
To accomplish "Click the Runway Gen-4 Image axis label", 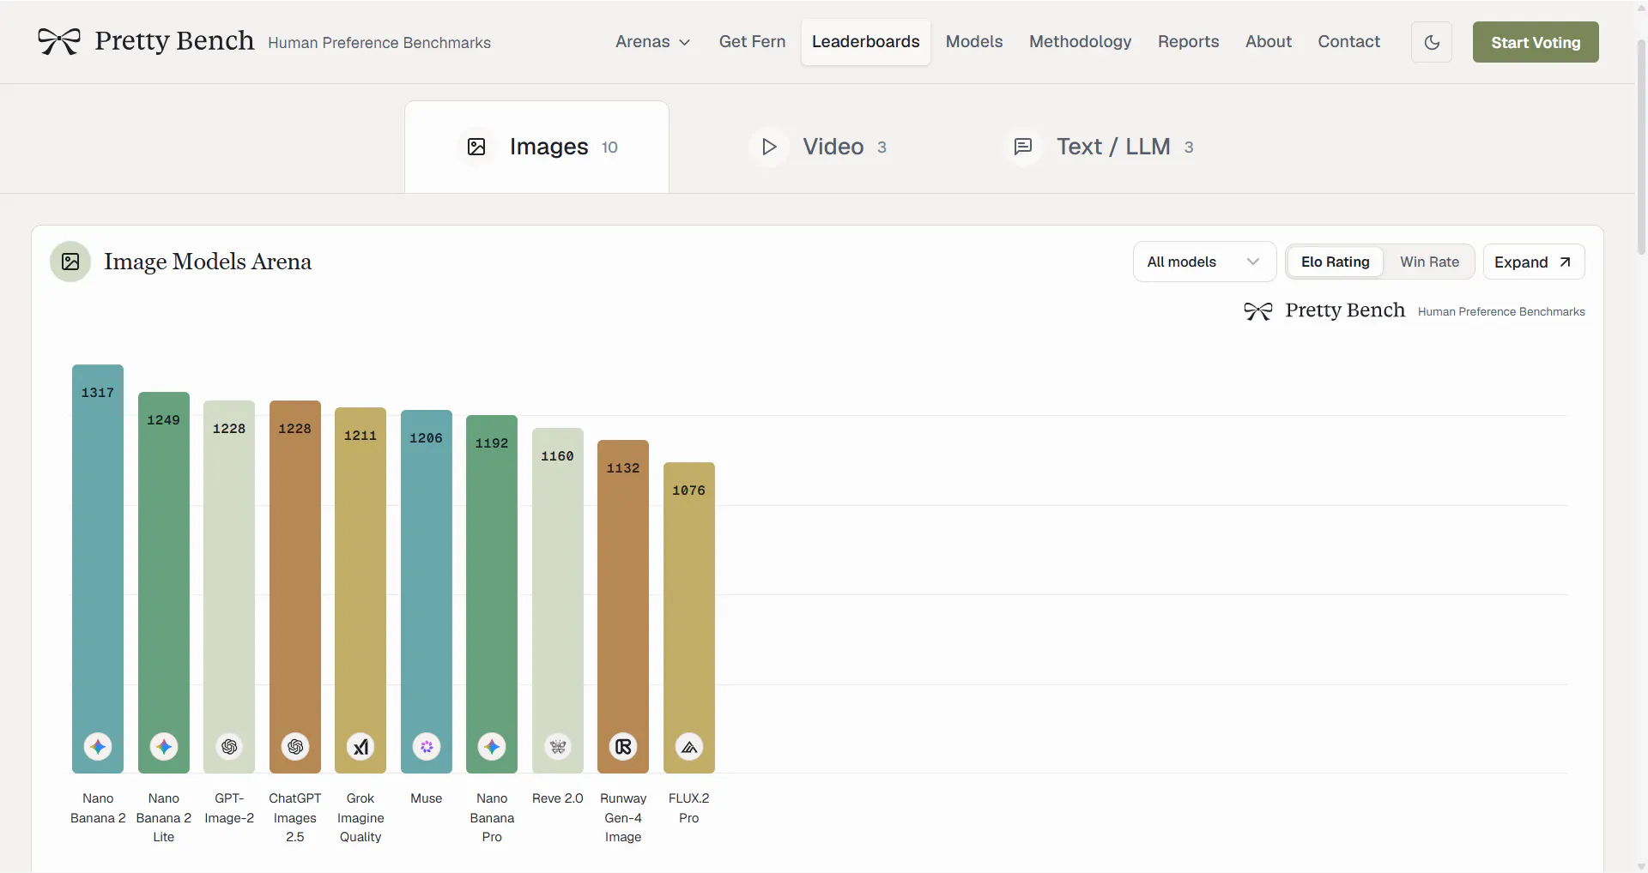I will pos(623,817).
